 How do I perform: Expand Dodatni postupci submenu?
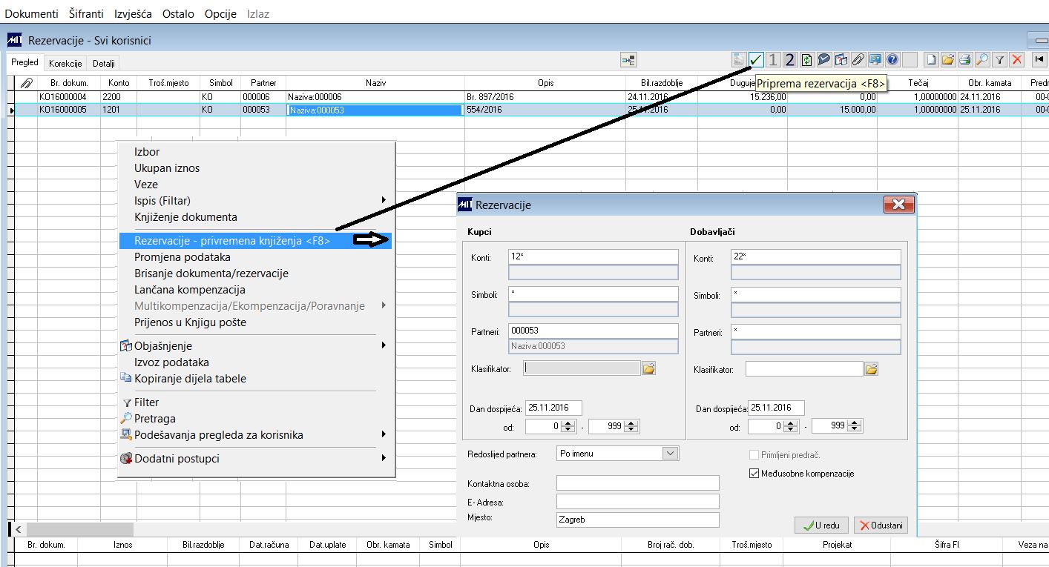coord(384,458)
